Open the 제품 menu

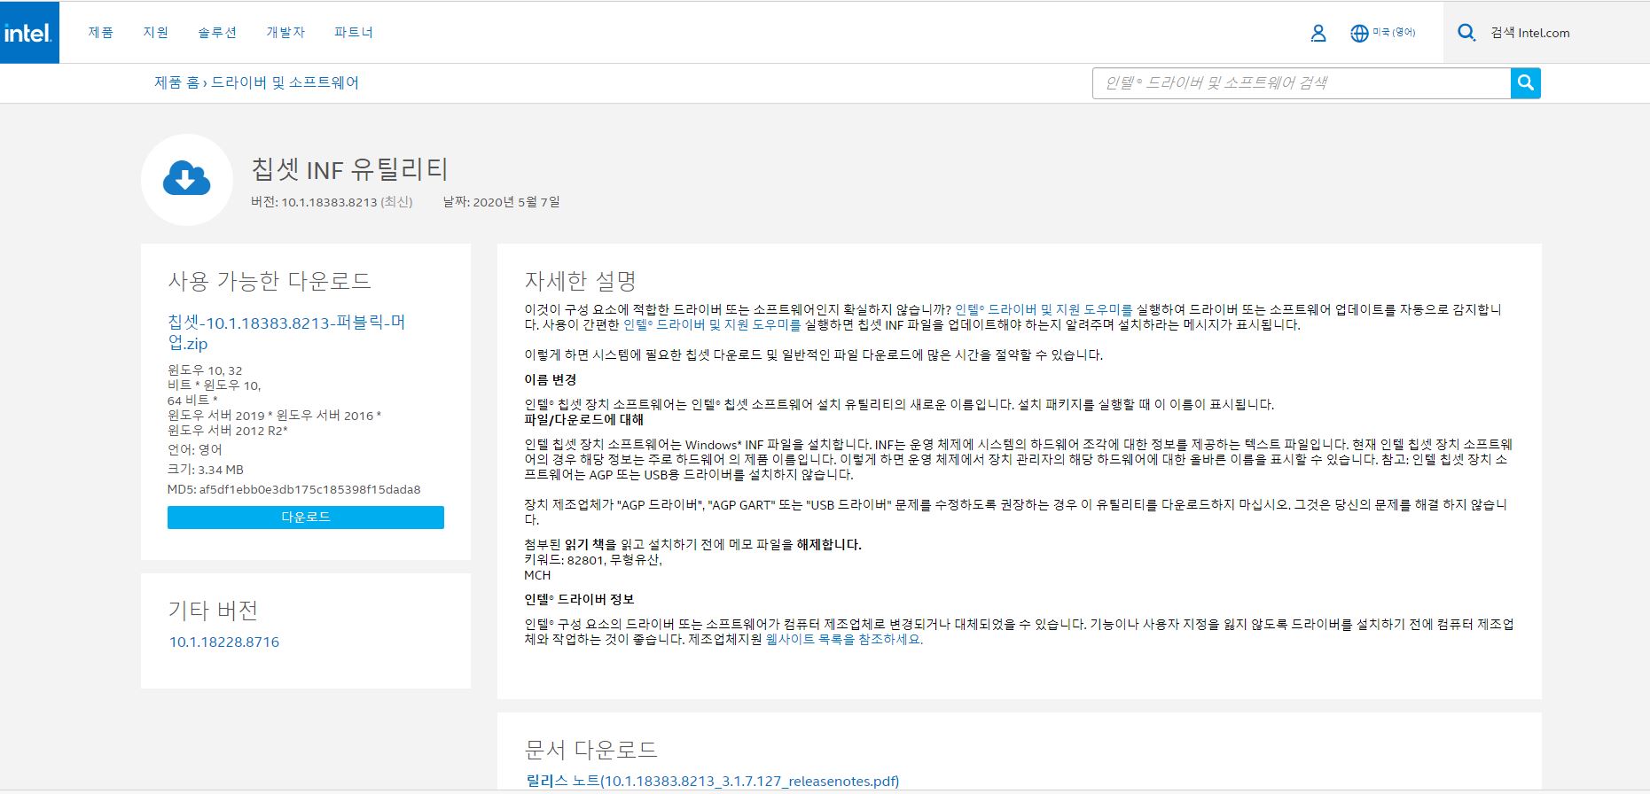100,32
